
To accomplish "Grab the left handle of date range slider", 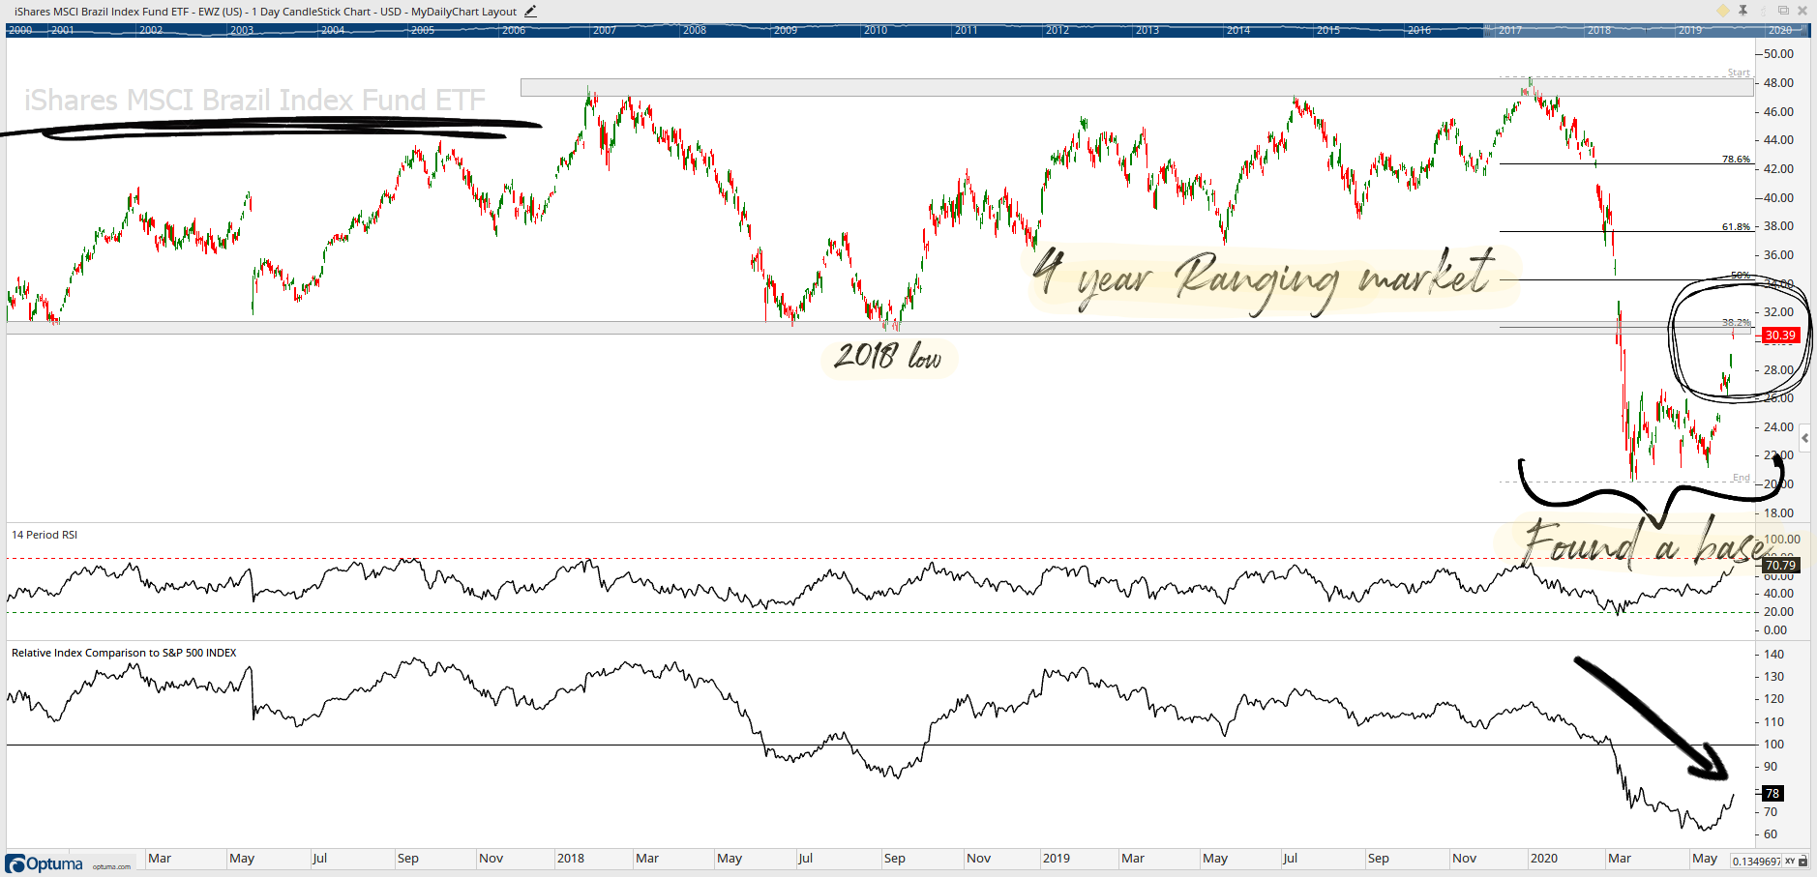I will 1486,30.
